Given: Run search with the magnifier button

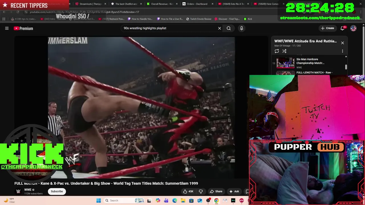Looking at the screenshot, I should click(229, 28).
